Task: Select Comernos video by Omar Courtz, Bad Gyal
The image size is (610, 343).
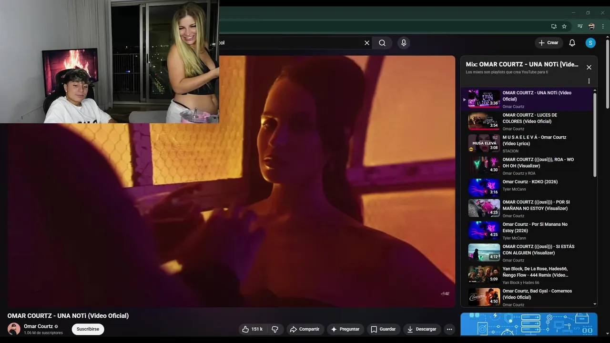Action: [528, 297]
